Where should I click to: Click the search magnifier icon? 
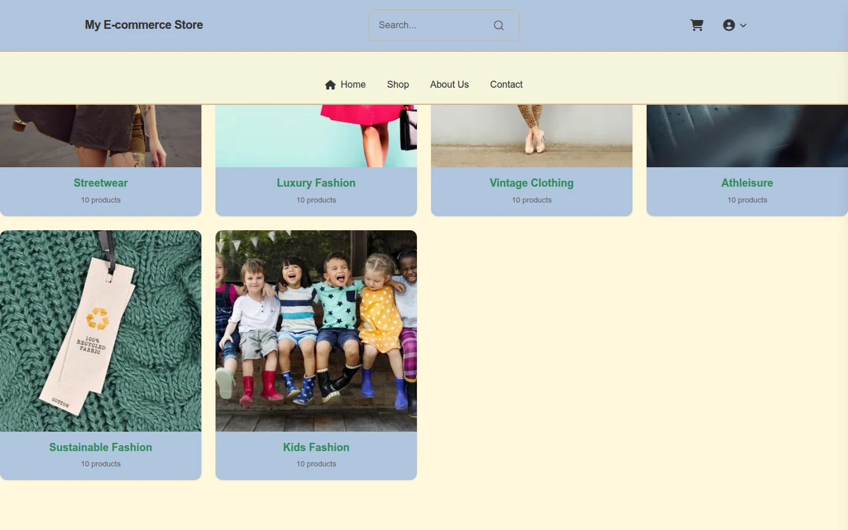point(499,25)
